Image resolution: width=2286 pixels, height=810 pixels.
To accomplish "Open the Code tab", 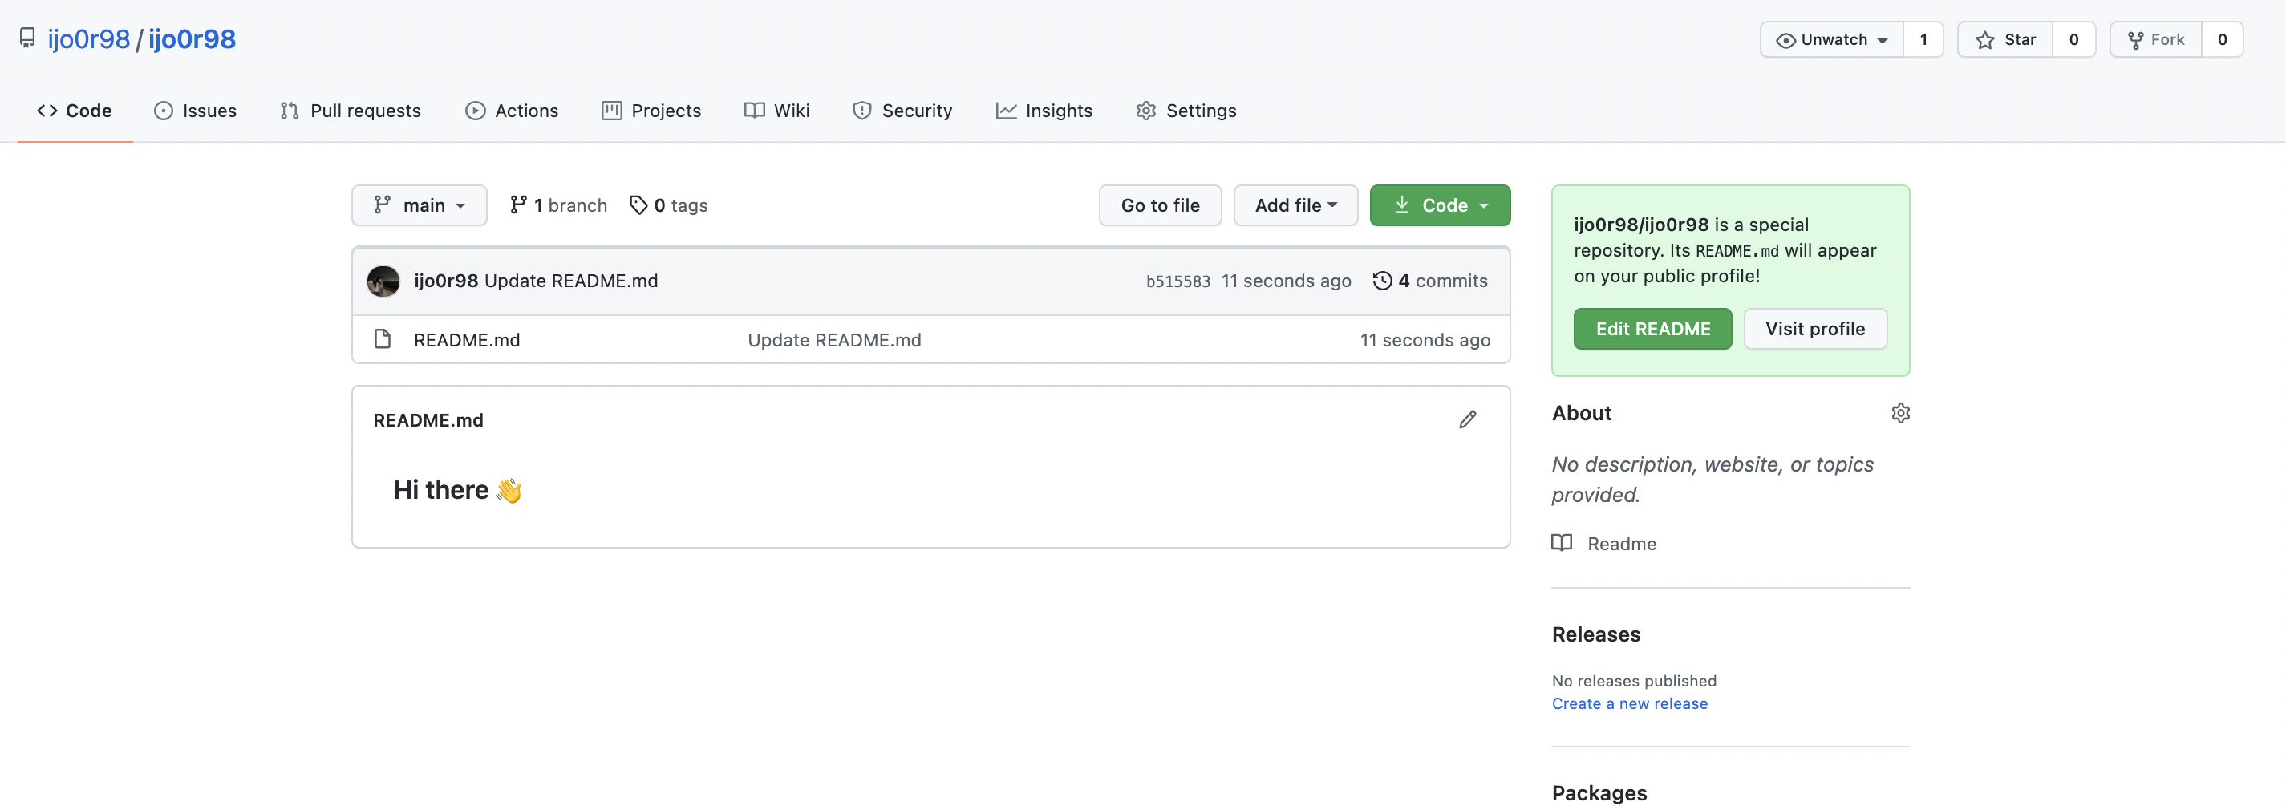I will tap(75, 111).
